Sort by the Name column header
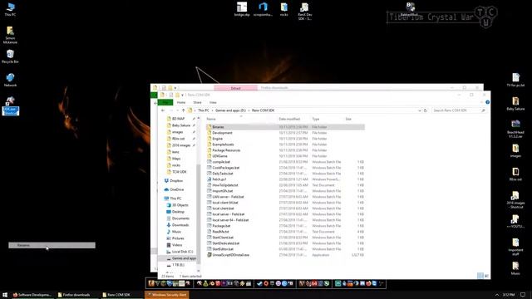Screen dimensions: 532x299 (x=211, y=119)
